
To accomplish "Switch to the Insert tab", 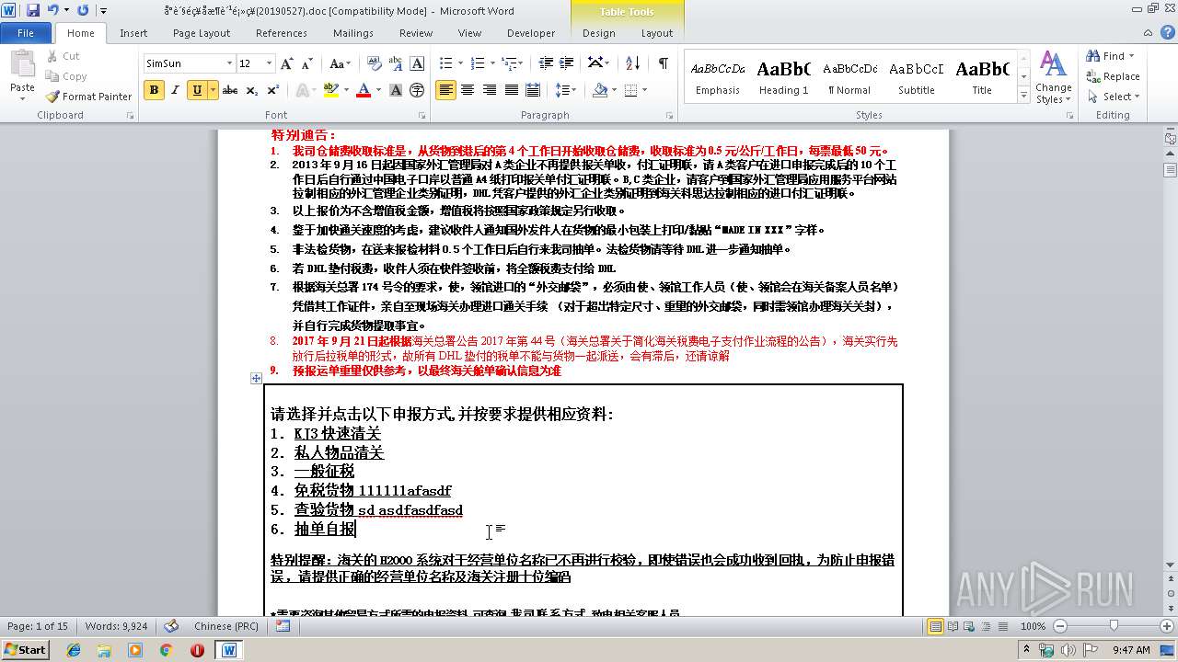I will point(133,33).
